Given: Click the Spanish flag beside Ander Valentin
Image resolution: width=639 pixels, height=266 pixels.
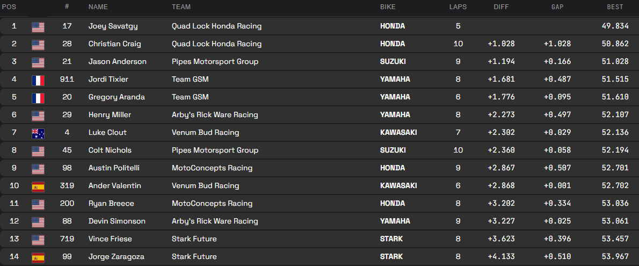Looking at the screenshot, I should [x=38, y=186].
